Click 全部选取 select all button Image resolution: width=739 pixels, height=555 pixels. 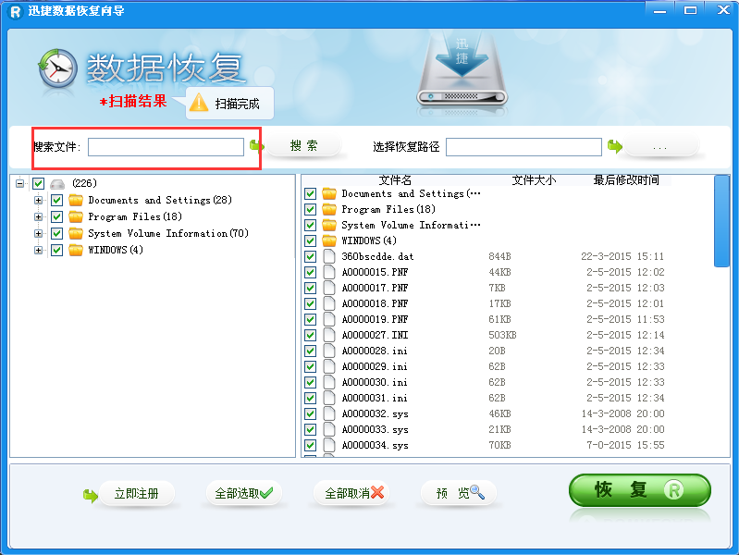click(243, 494)
